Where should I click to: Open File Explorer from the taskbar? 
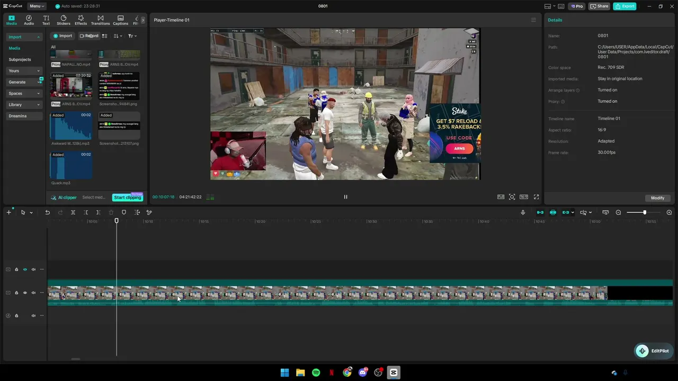click(x=300, y=373)
